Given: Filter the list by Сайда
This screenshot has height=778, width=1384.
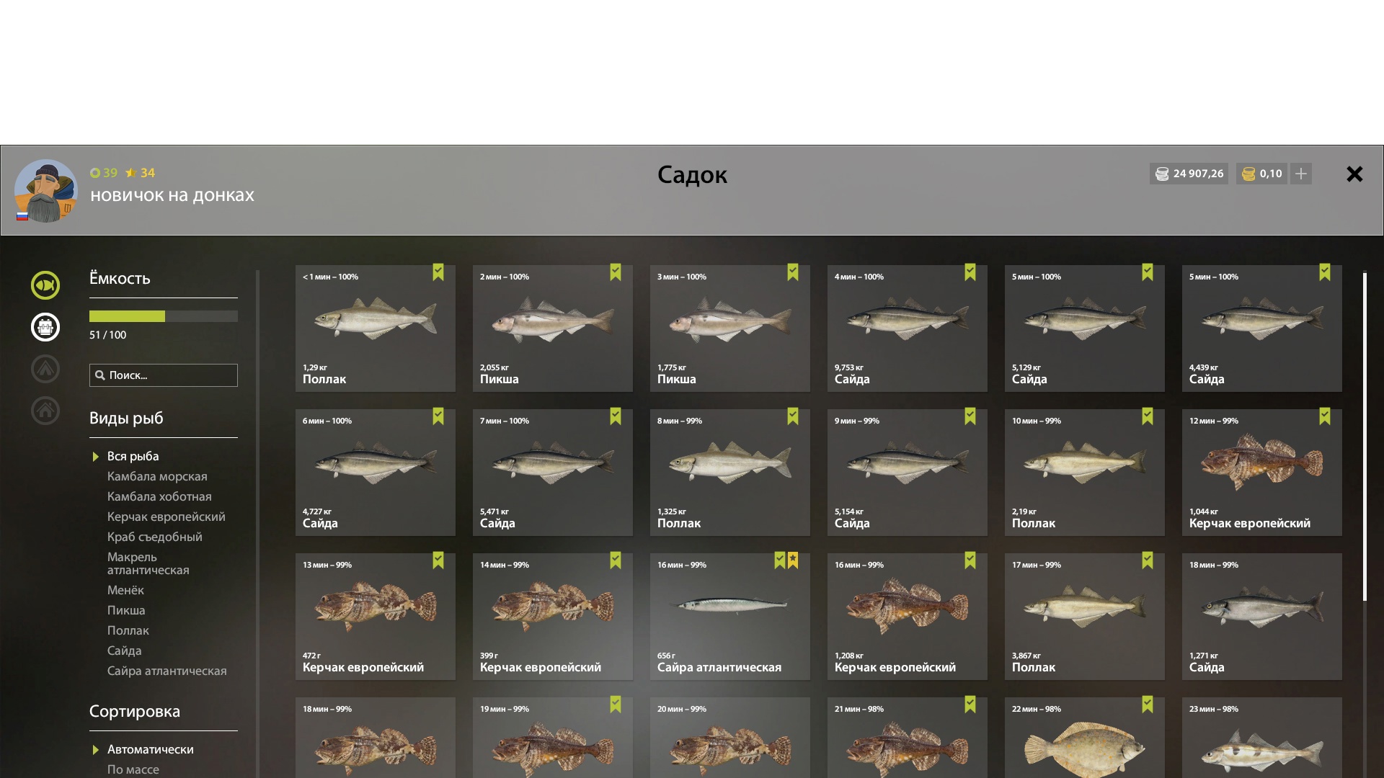Looking at the screenshot, I should 125,650.
